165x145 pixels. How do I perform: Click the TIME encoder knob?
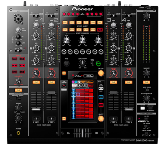66,63
